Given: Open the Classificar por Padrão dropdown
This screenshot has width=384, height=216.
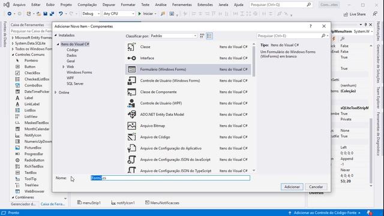Looking at the screenshot, I should pyautogui.click(x=173, y=36).
